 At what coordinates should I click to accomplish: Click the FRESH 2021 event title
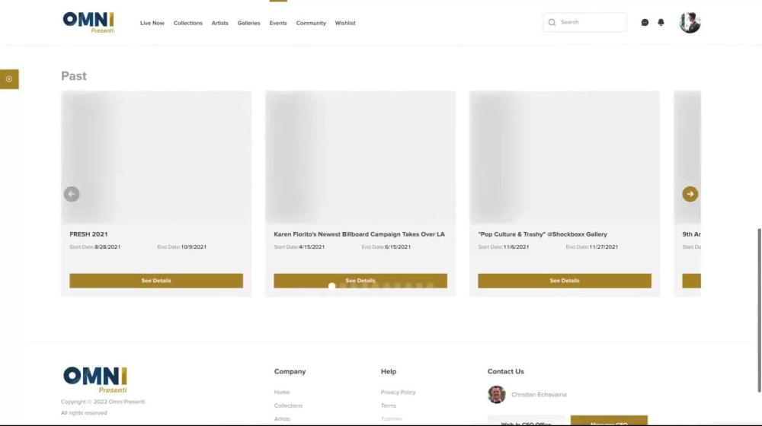pyautogui.click(x=88, y=234)
